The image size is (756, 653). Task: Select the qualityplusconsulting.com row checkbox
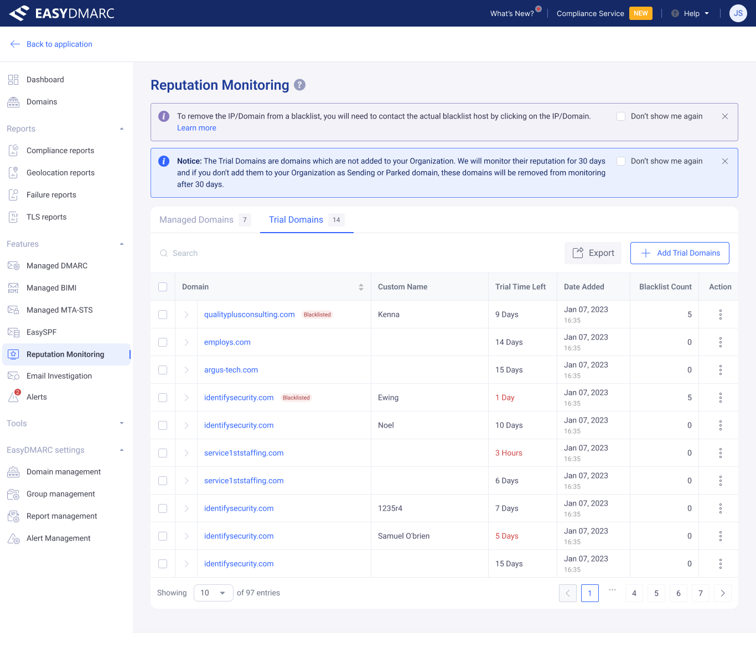(x=163, y=315)
